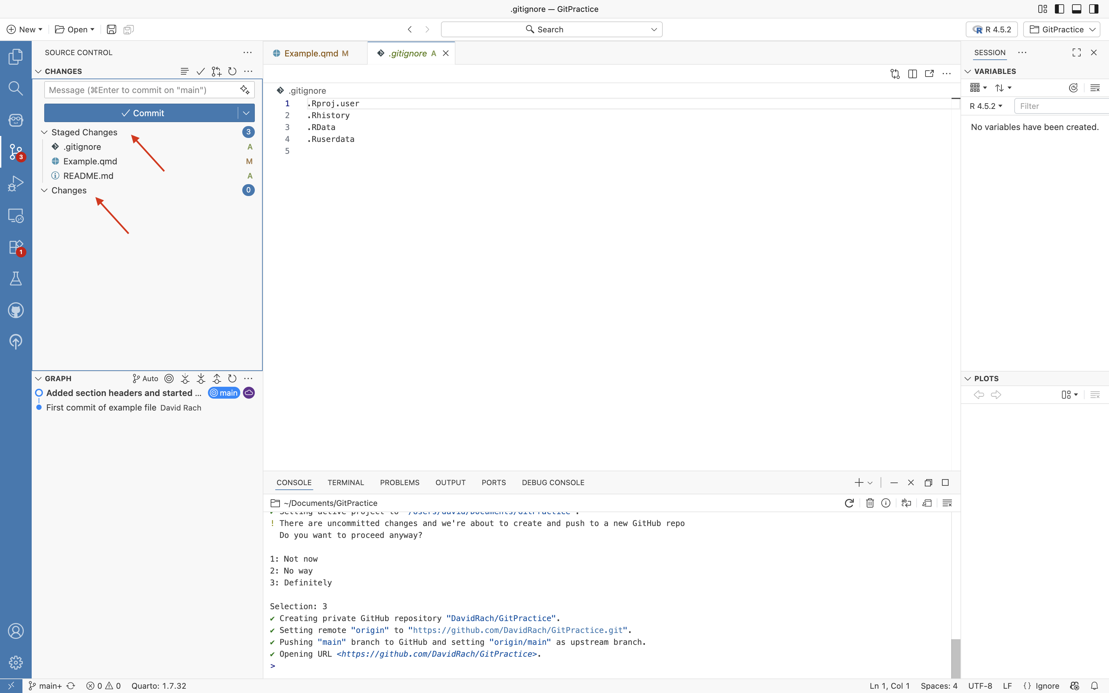The height and width of the screenshot is (693, 1109).
Task: Toggle the secondary side bar layout
Action: click(1094, 9)
